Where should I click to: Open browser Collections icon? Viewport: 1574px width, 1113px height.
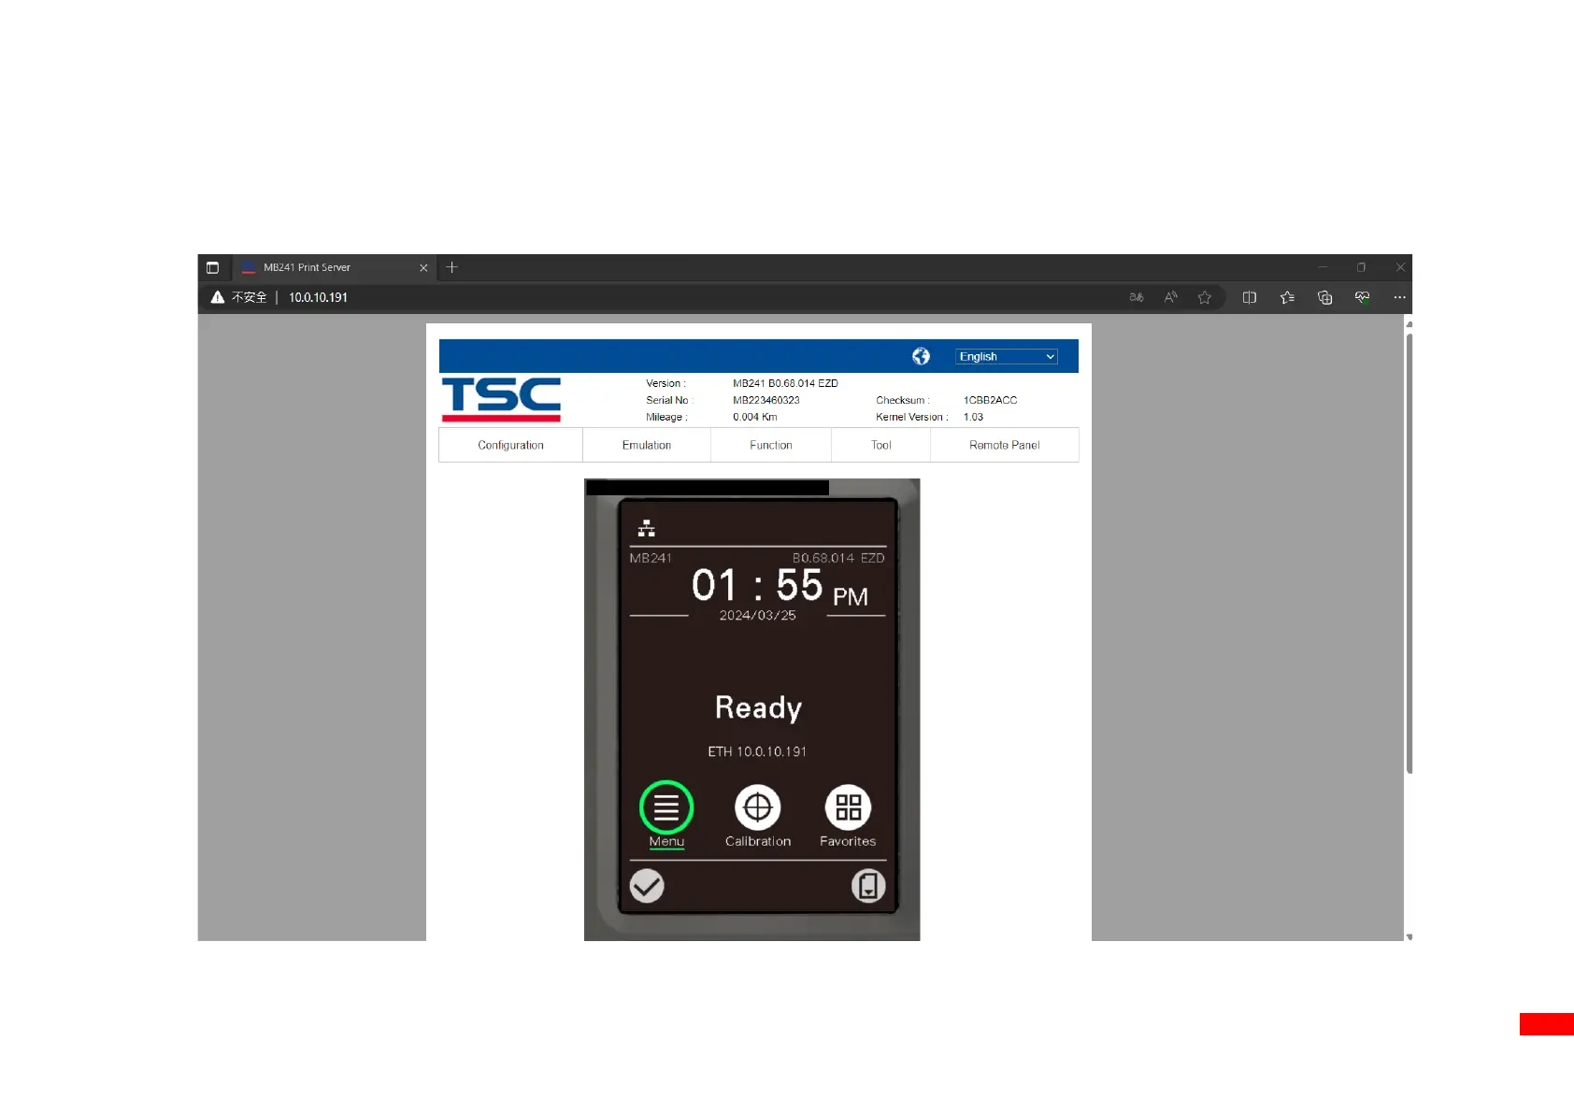[x=1324, y=297]
